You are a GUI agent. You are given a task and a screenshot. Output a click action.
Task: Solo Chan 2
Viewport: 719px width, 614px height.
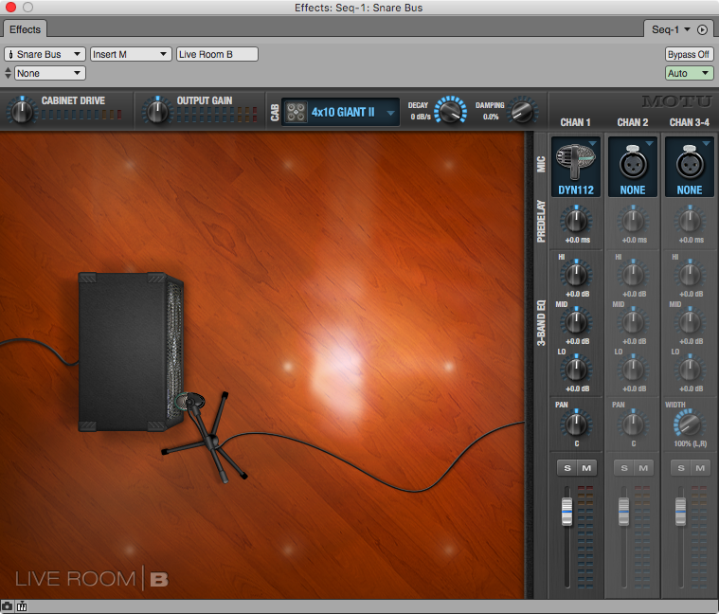pos(624,468)
